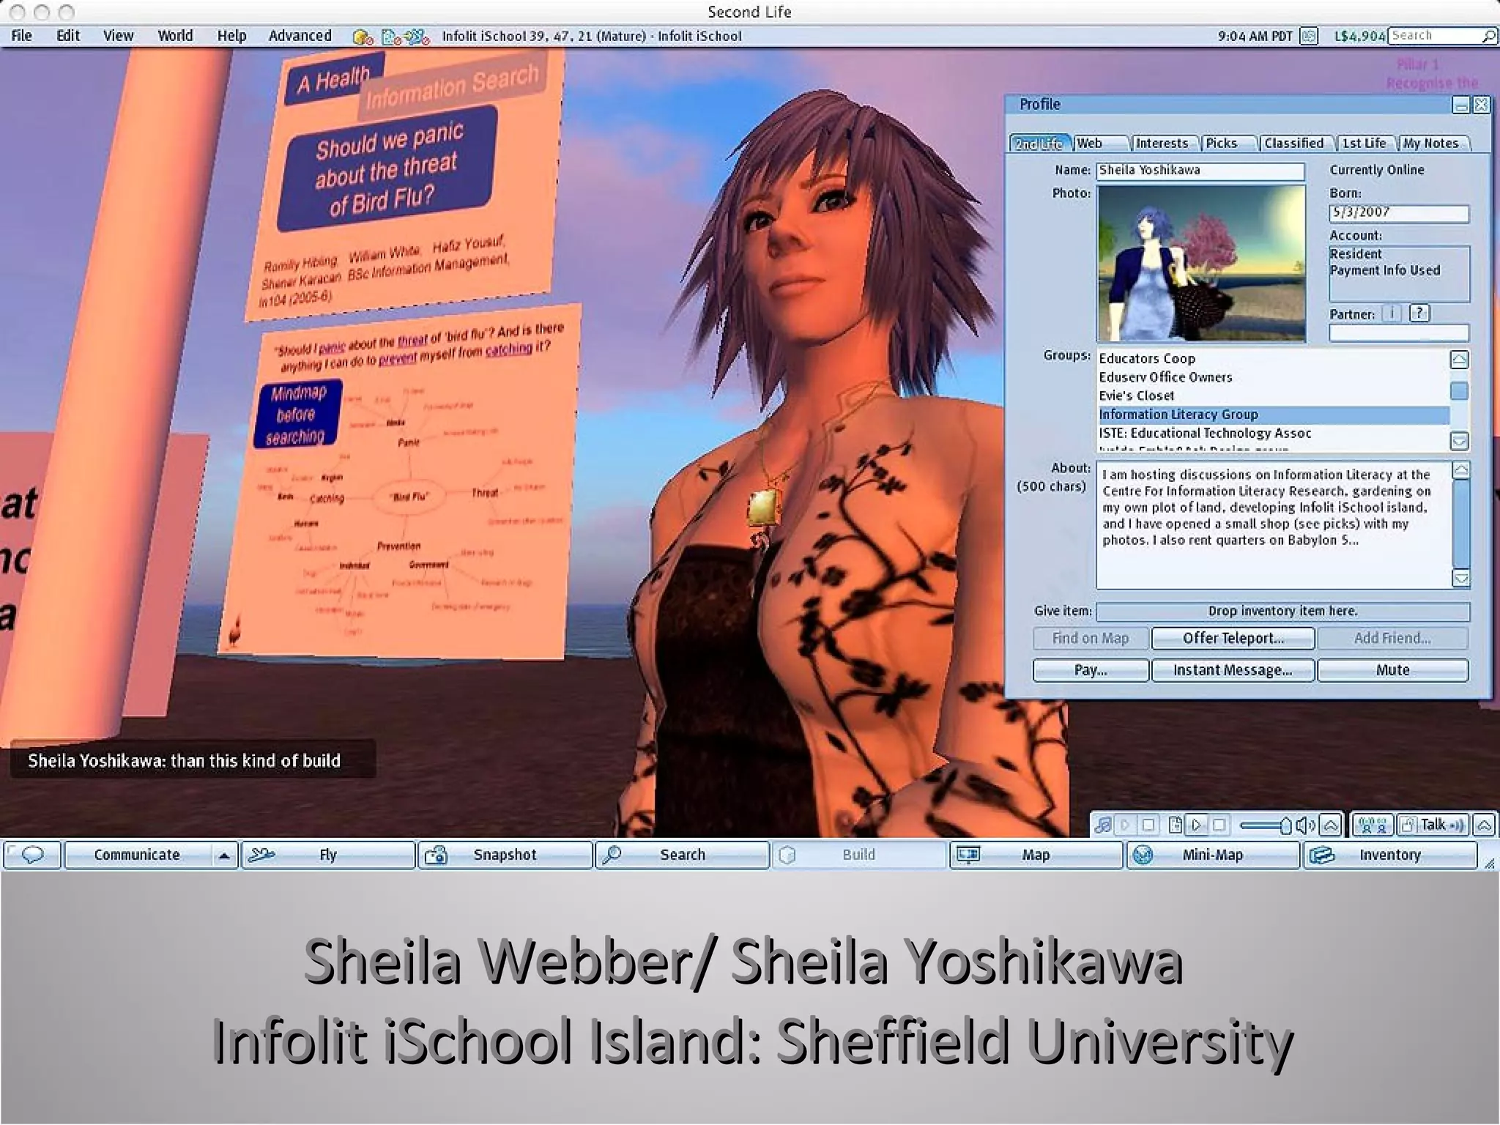
Task: Click the Name field showing Sheila Yoshikawa
Action: (1200, 171)
